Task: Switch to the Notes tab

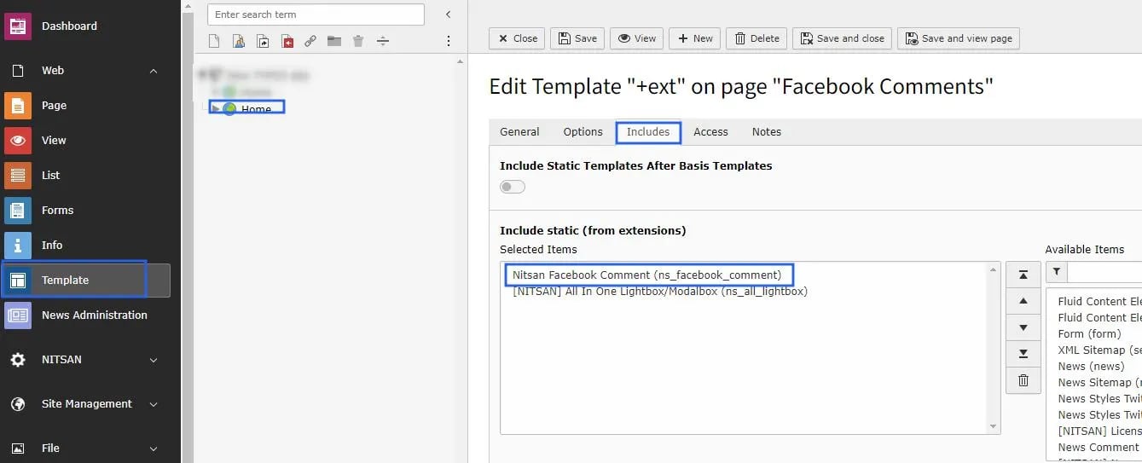Action: pyautogui.click(x=767, y=132)
